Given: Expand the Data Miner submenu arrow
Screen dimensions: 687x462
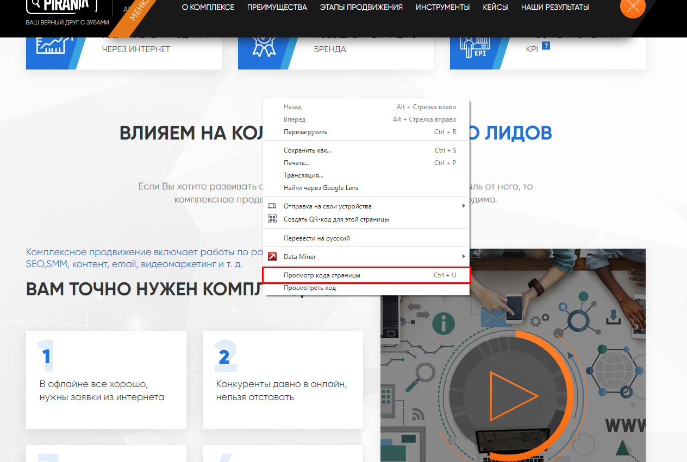Looking at the screenshot, I should 463,256.
